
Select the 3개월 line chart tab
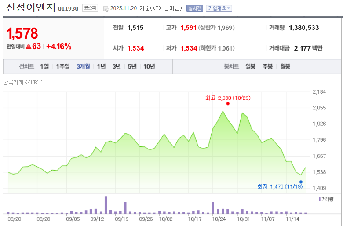83,66
